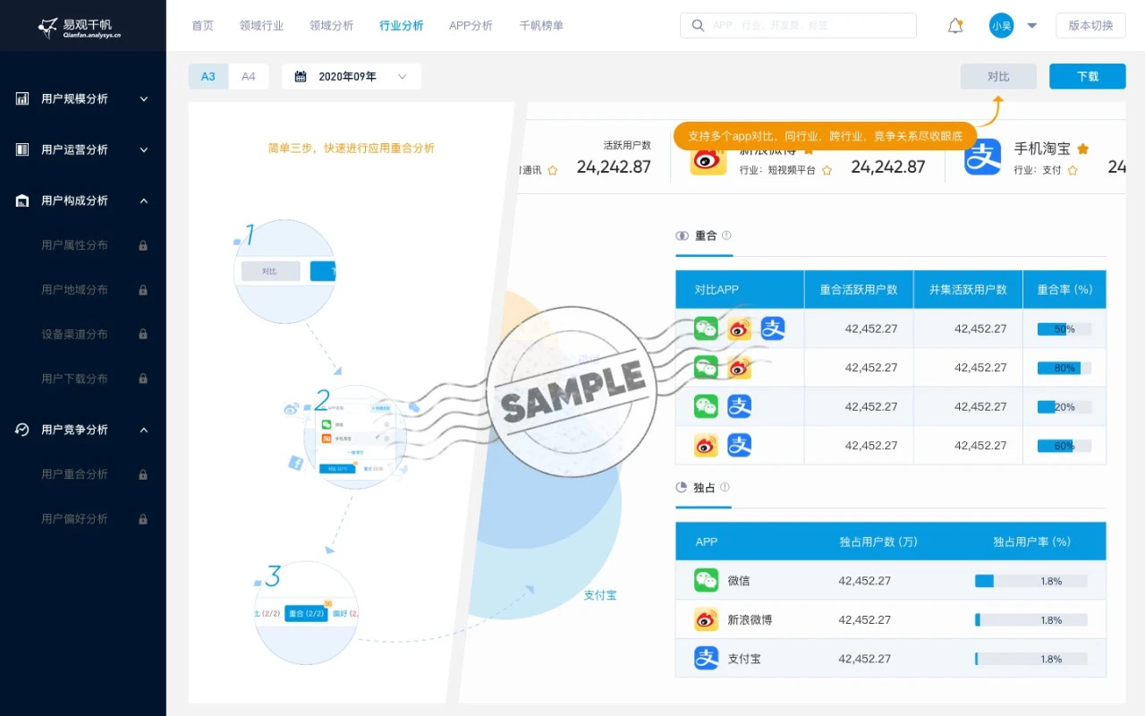Click the 版本切换 button

coord(1090,26)
